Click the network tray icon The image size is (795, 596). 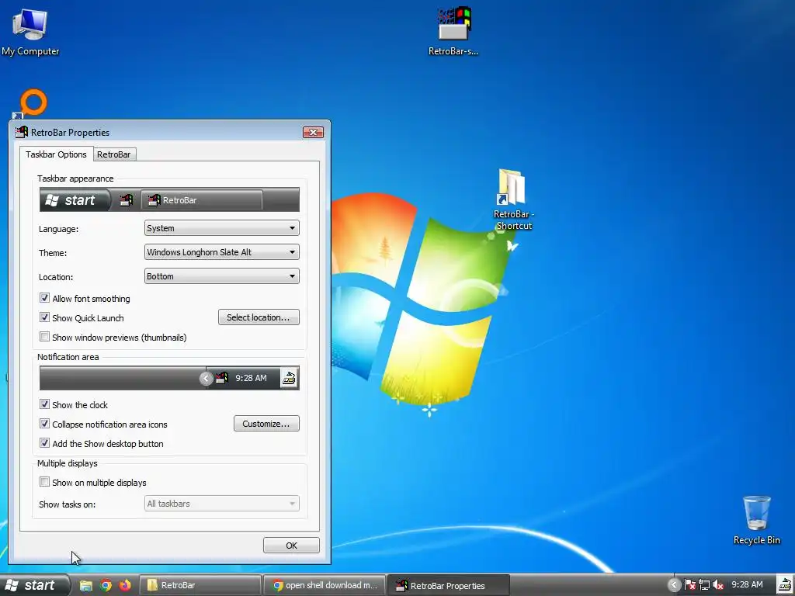pyautogui.click(x=703, y=585)
